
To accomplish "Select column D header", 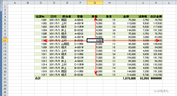I will click(54, 3).
